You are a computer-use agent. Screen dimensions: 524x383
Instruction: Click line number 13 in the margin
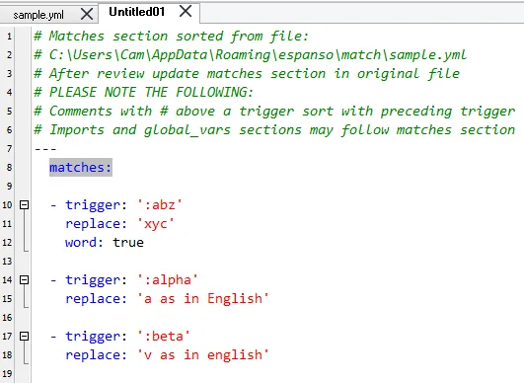pos(7,261)
